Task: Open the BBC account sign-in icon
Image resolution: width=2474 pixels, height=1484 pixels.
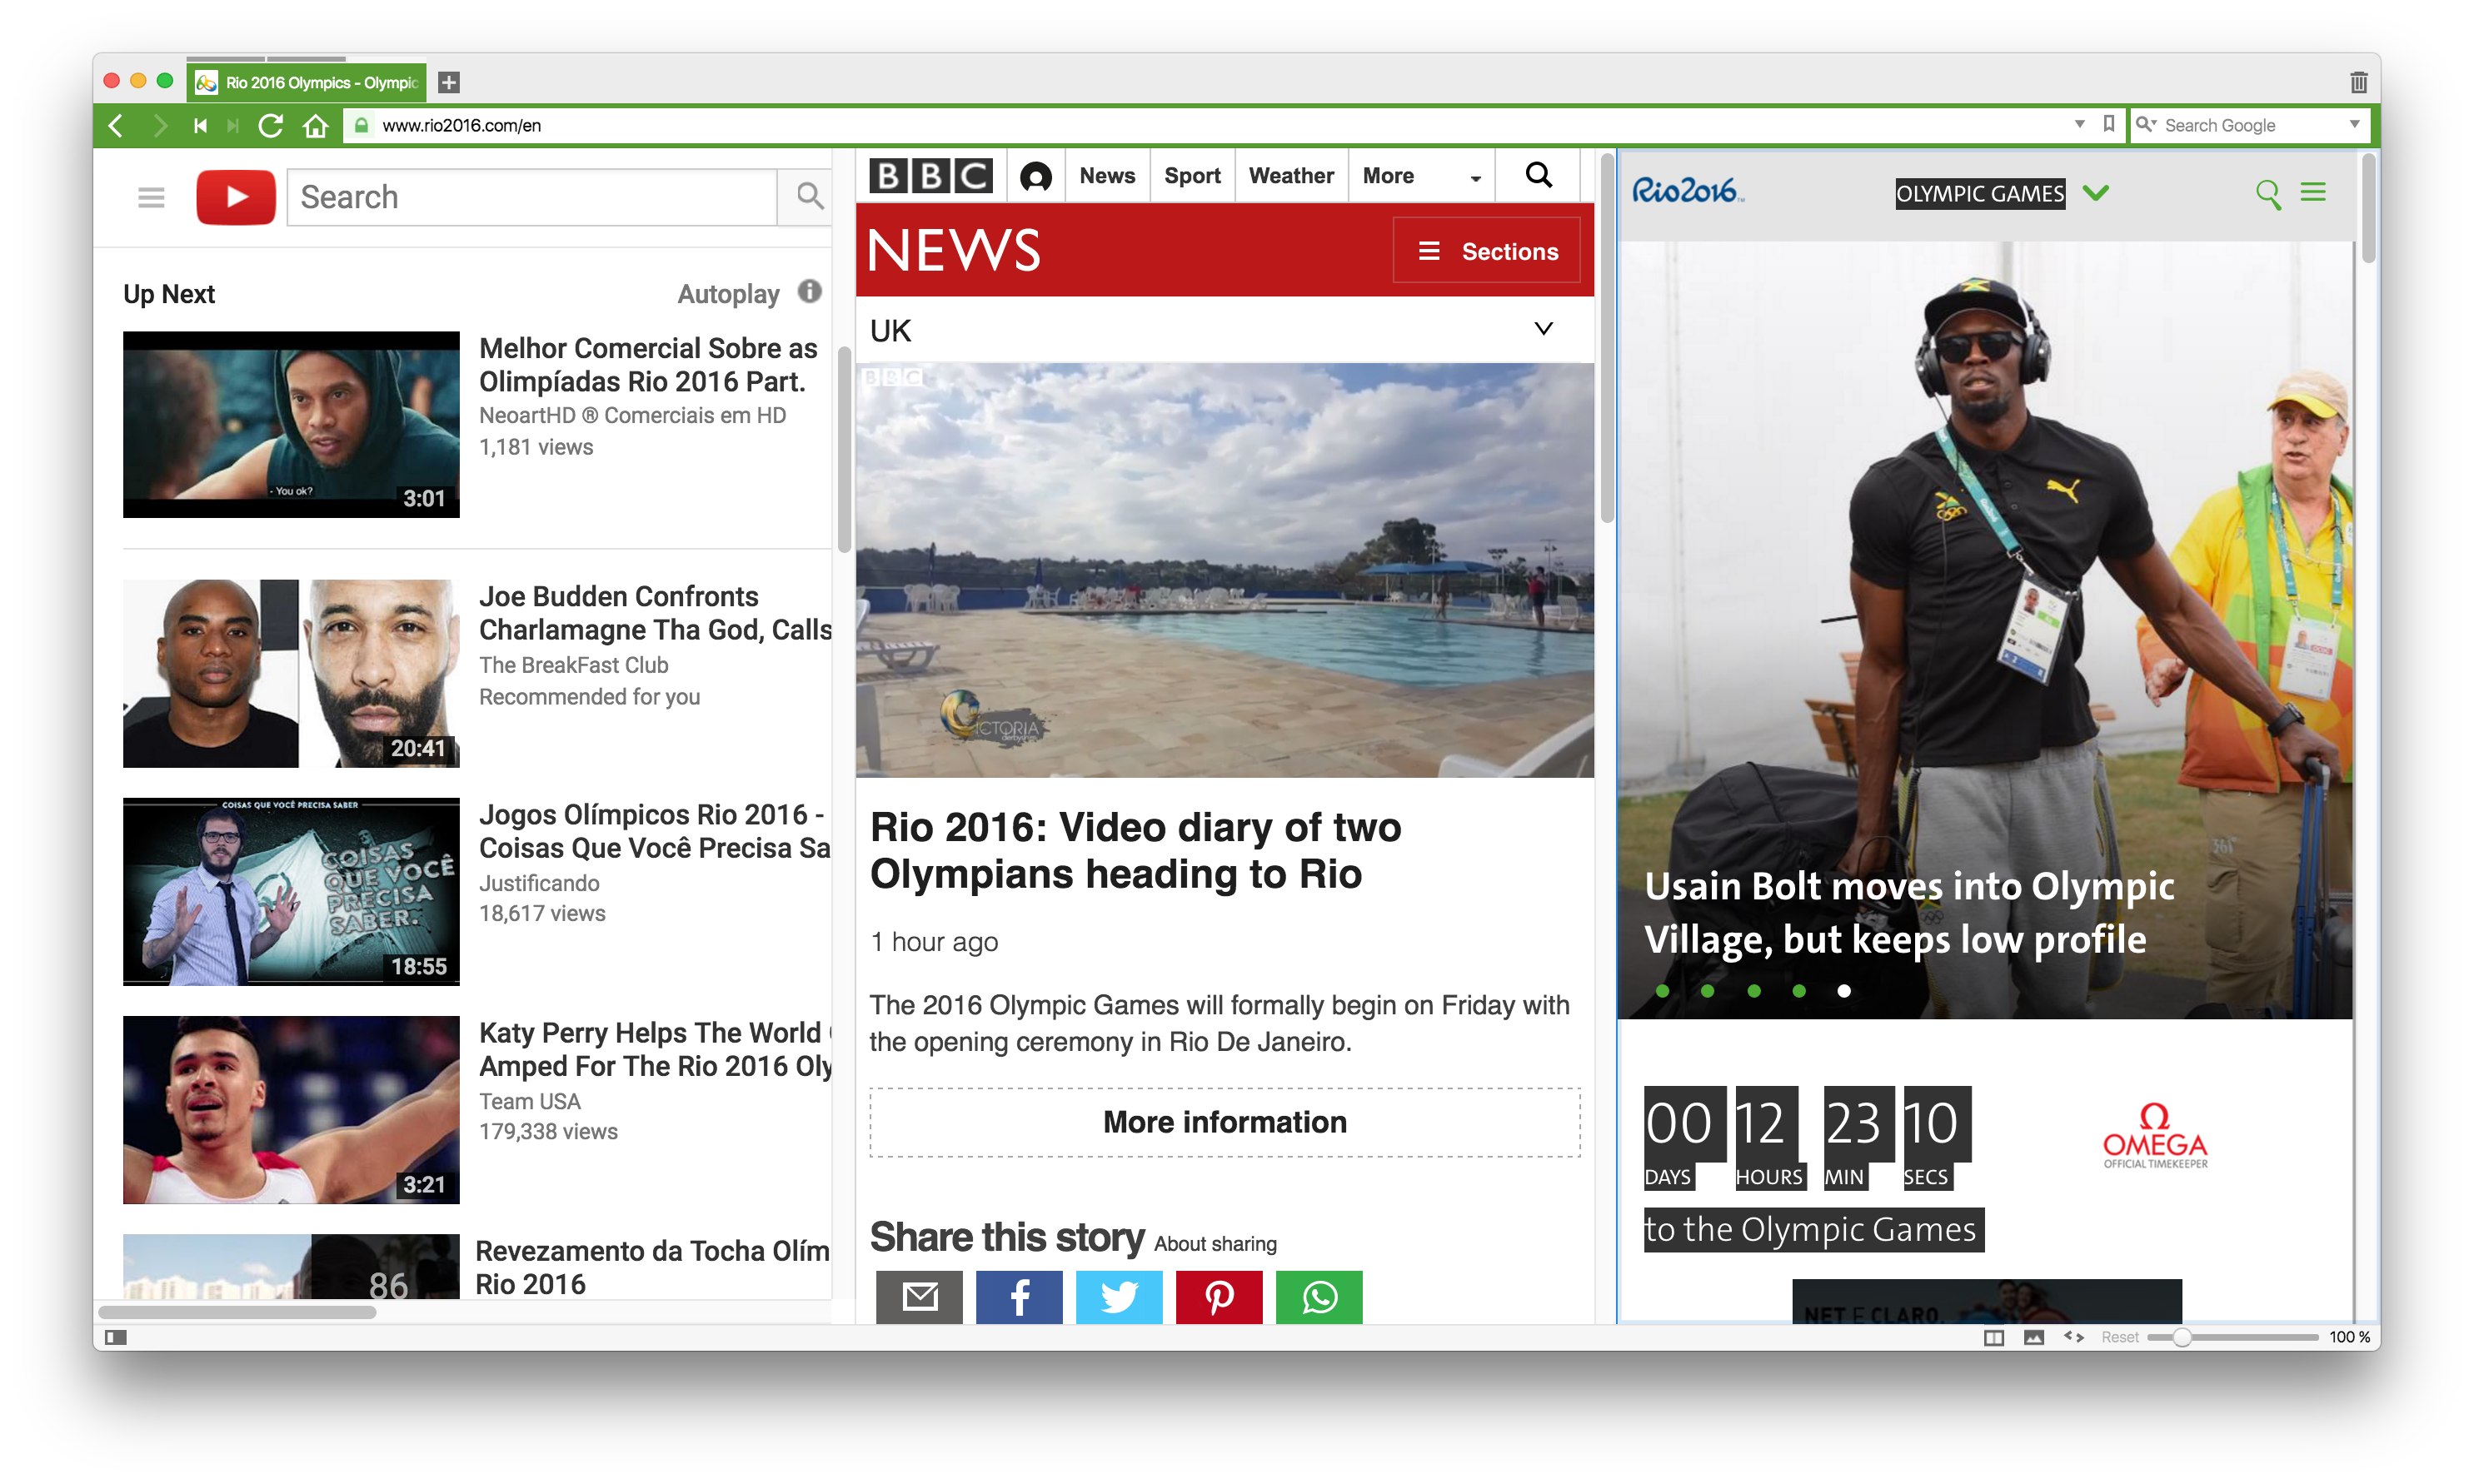Action: pos(1035,177)
